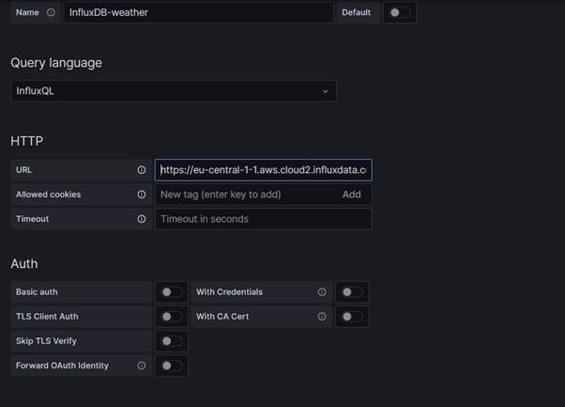Enable the With CA Cert toggle

(352, 317)
